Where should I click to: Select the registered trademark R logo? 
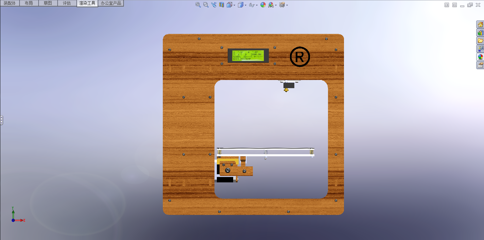tap(300, 57)
